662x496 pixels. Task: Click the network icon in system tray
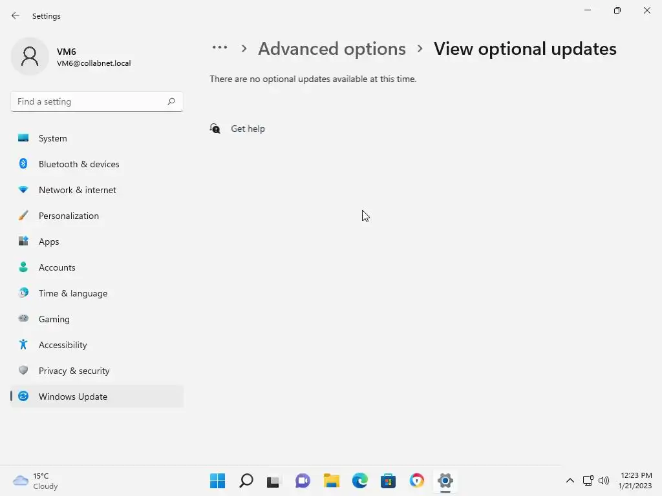click(588, 480)
